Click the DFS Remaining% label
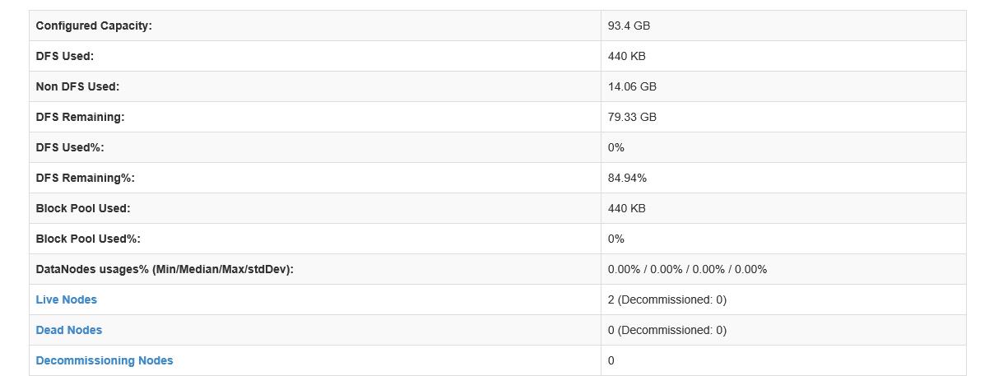The width and height of the screenshot is (994, 376). coord(86,178)
